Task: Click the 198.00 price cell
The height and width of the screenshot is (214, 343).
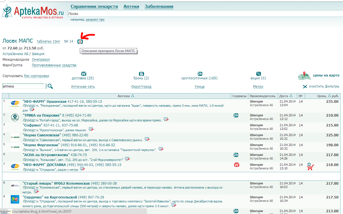Action: point(332,145)
